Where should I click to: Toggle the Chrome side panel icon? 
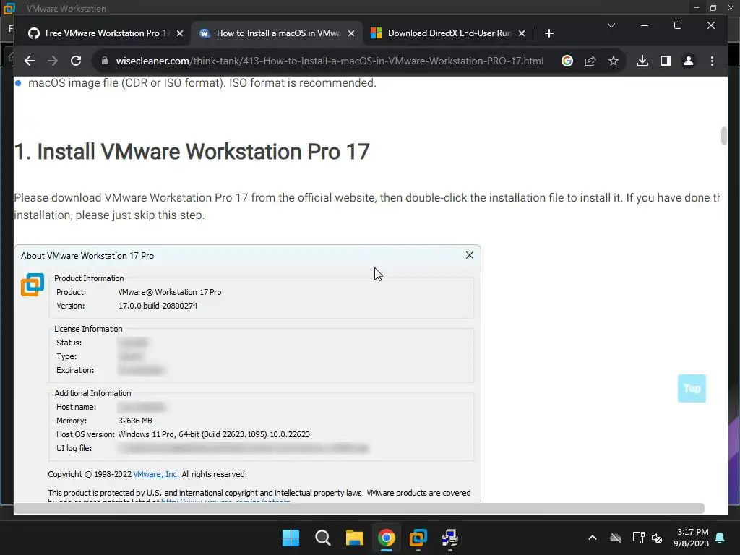666,61
